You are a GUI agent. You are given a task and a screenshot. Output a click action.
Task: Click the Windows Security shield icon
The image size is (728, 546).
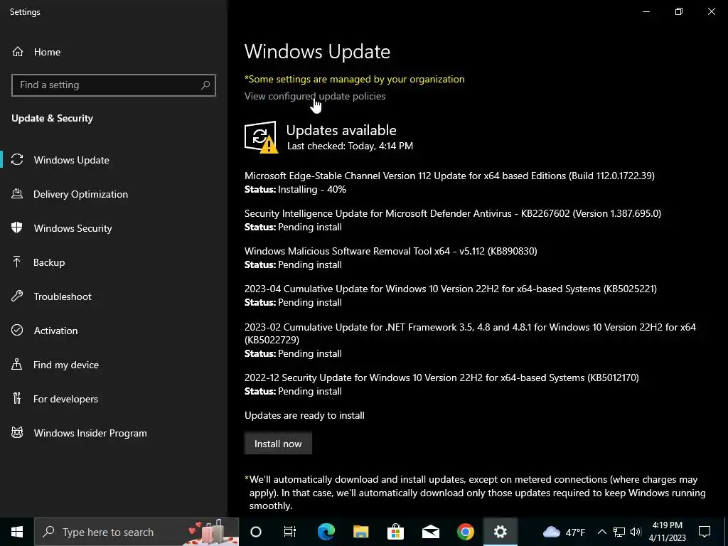pos(17,228)
